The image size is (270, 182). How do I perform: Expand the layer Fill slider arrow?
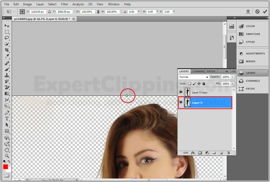tap(232, 84)
